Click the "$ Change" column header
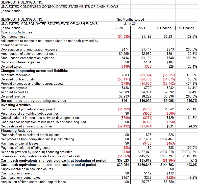This screenshot has width=198, height=184. point(164,28)
